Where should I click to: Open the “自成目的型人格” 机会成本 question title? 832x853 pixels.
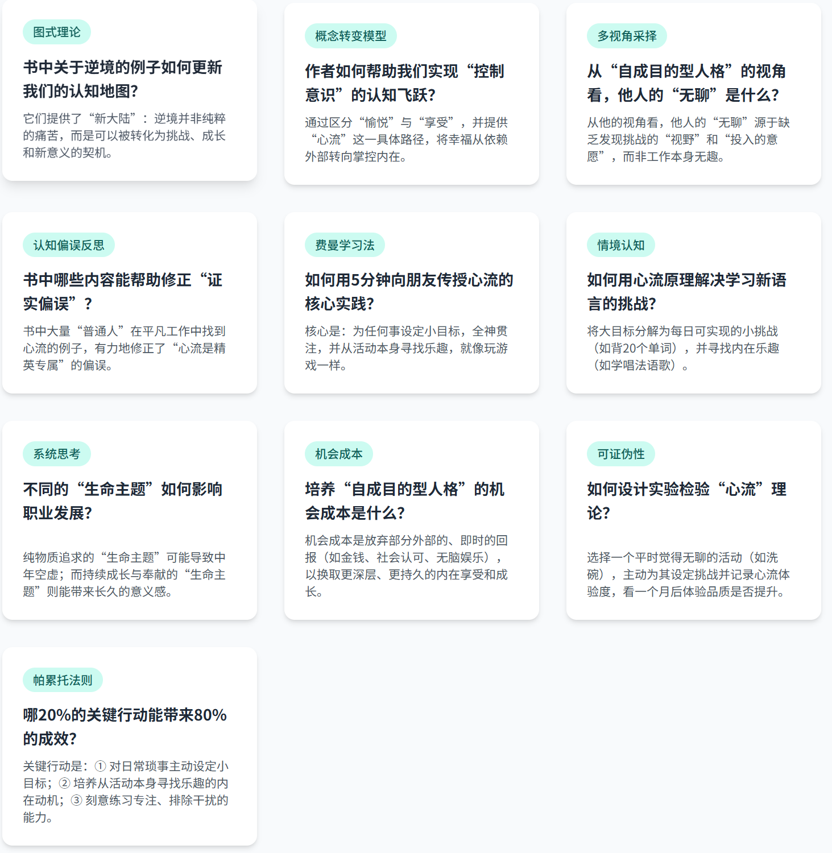pos(404,501)
